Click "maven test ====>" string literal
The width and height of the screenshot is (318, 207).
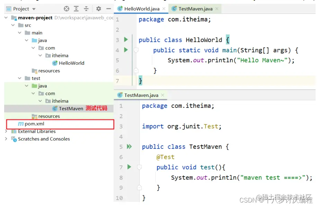(273, 178)
